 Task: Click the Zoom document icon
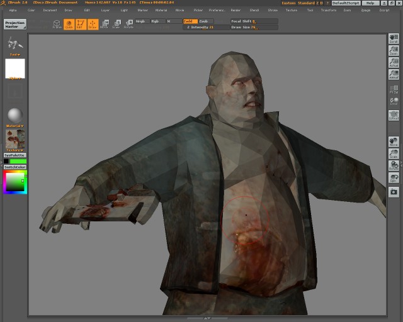click(394, 51)
